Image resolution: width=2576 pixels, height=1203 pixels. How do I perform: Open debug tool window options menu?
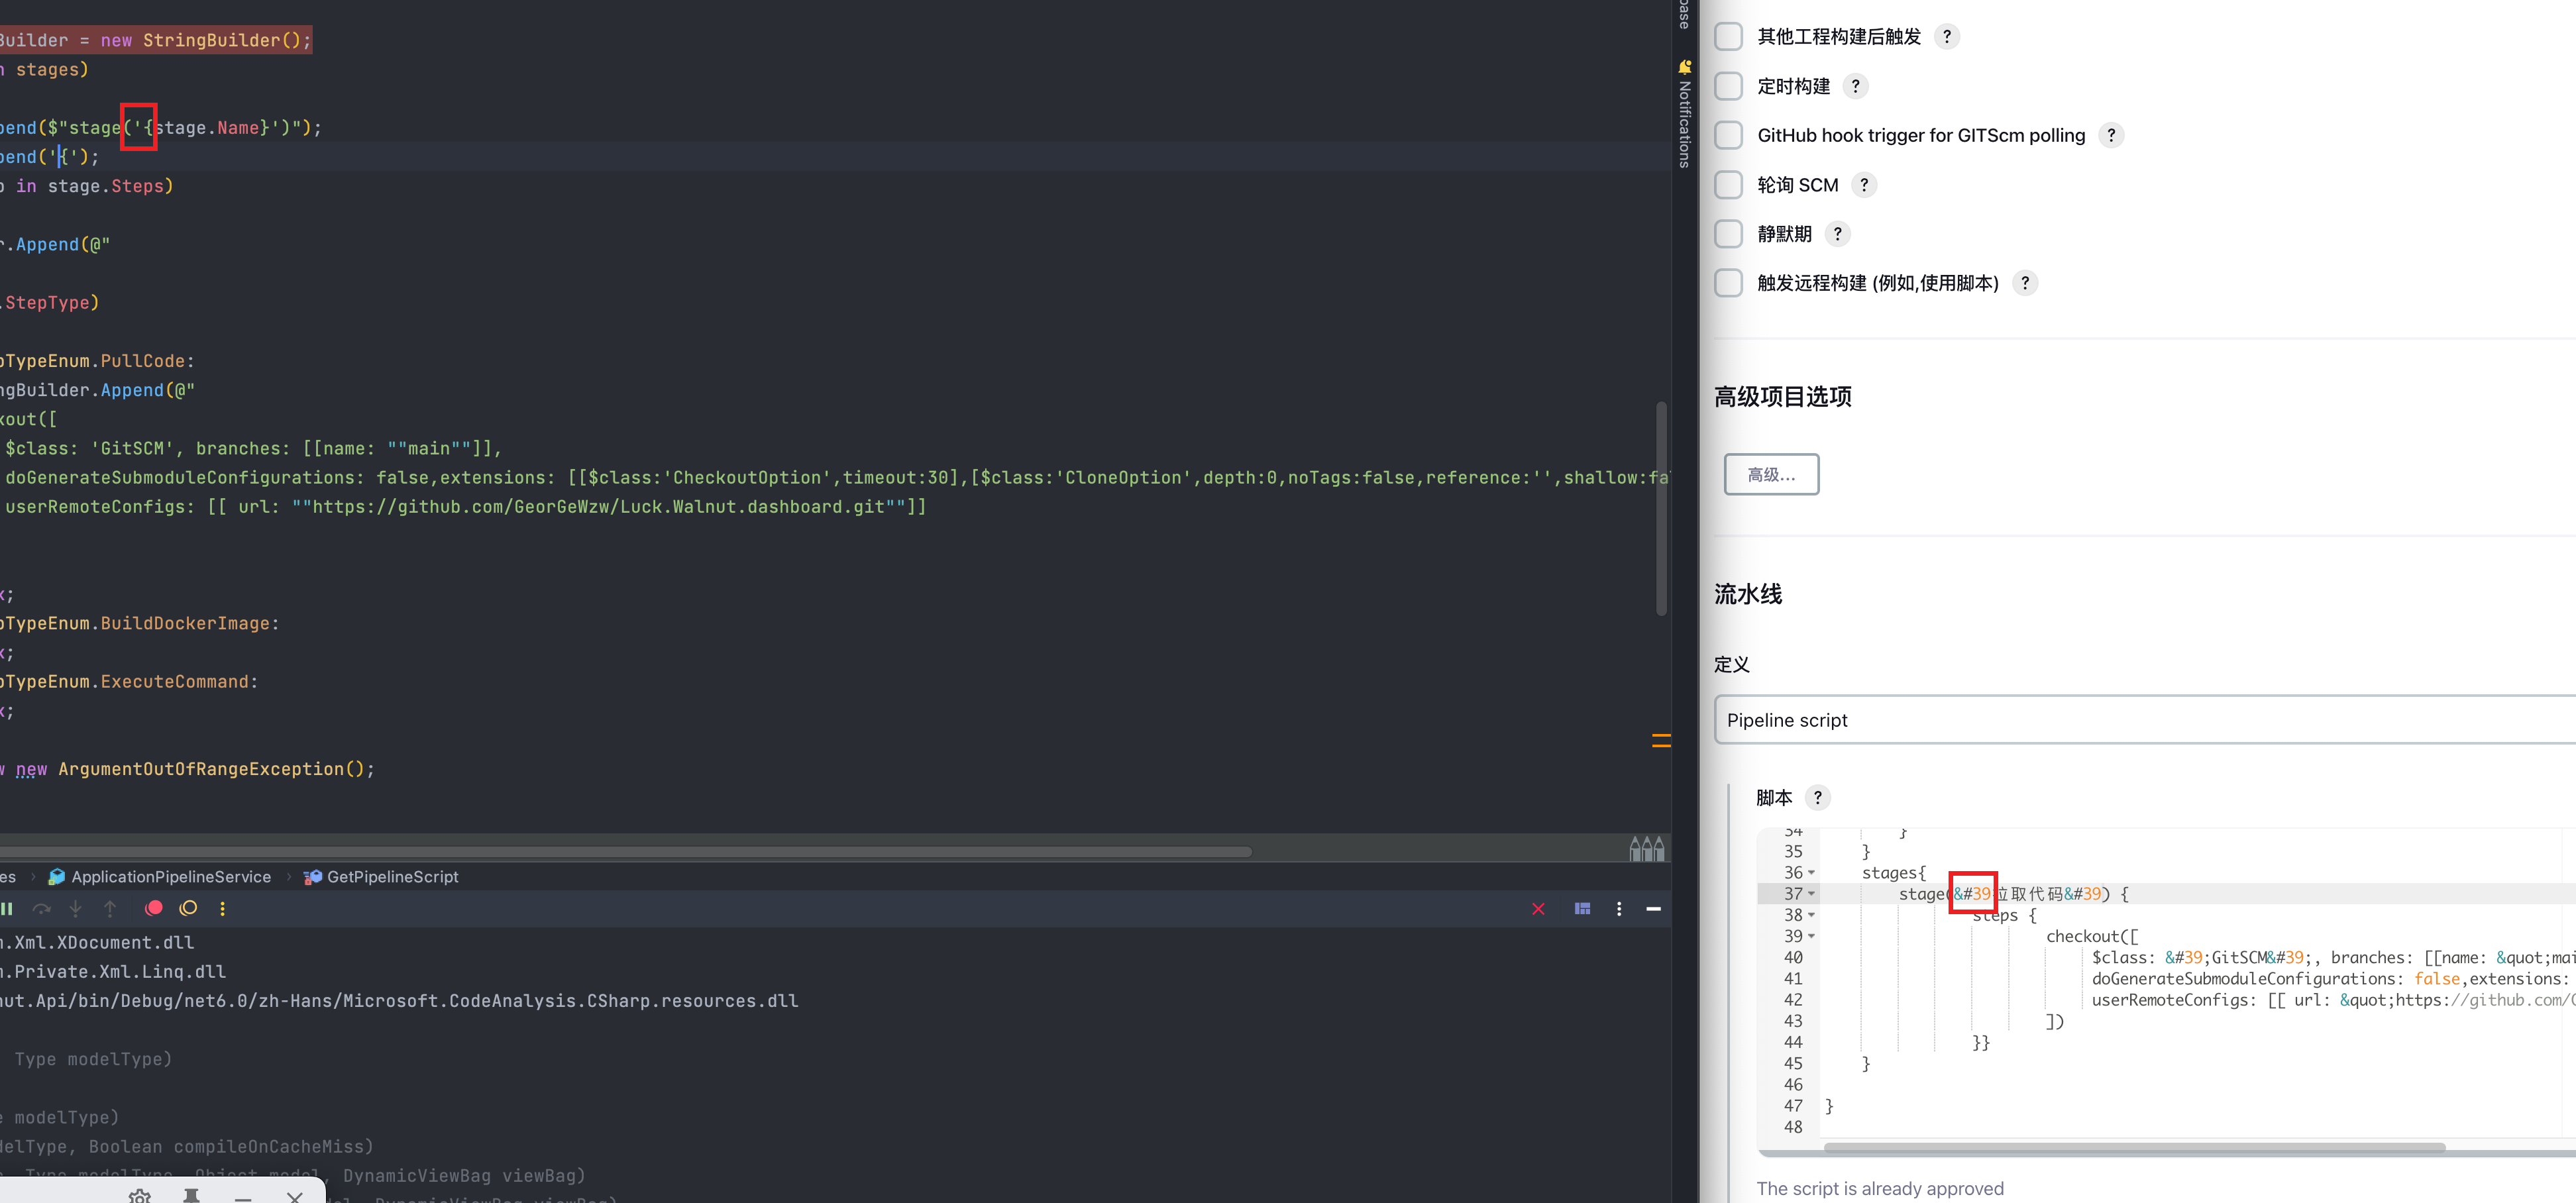[x=1619, y=909]
